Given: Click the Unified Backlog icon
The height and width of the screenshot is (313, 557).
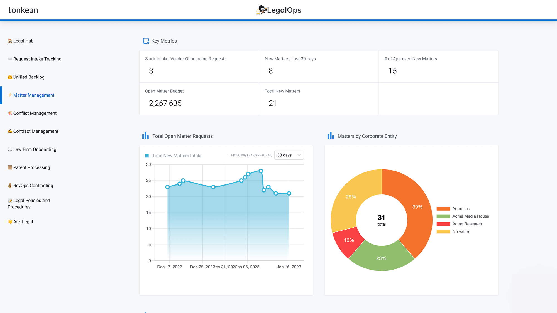Looking at the screenshot, I should 10,77.
